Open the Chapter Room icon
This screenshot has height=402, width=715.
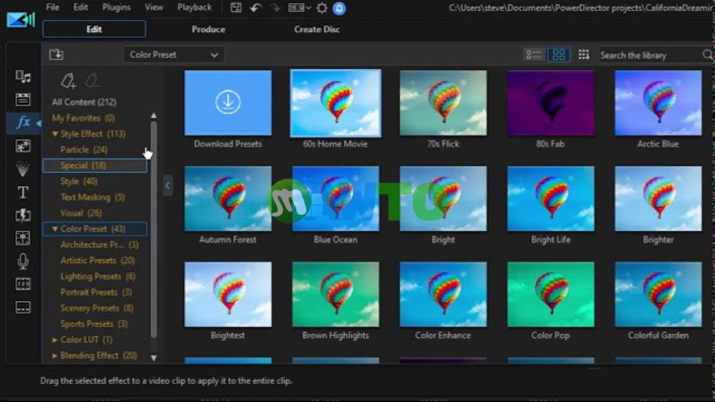point(23,284)
